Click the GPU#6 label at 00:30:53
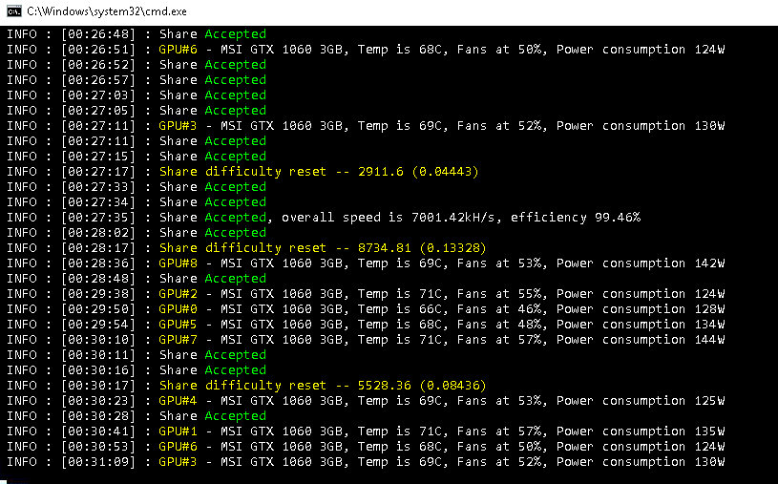The width and height of the screenshot is (778, 484). [x=178, y=447]
